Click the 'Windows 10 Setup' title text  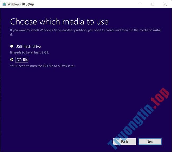tap(21, 4)
